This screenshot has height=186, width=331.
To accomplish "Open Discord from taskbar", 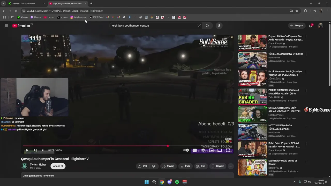I will coord(170,182).
